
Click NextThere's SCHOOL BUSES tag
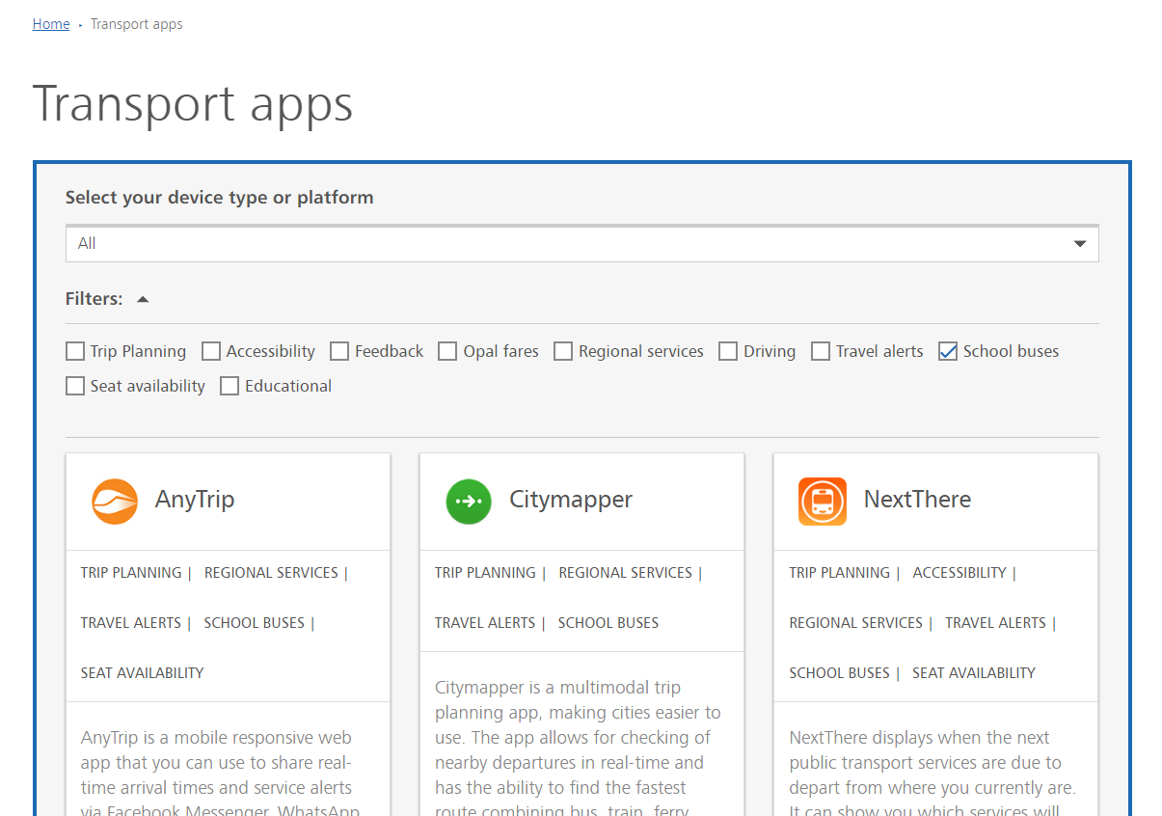coord(840,673)
